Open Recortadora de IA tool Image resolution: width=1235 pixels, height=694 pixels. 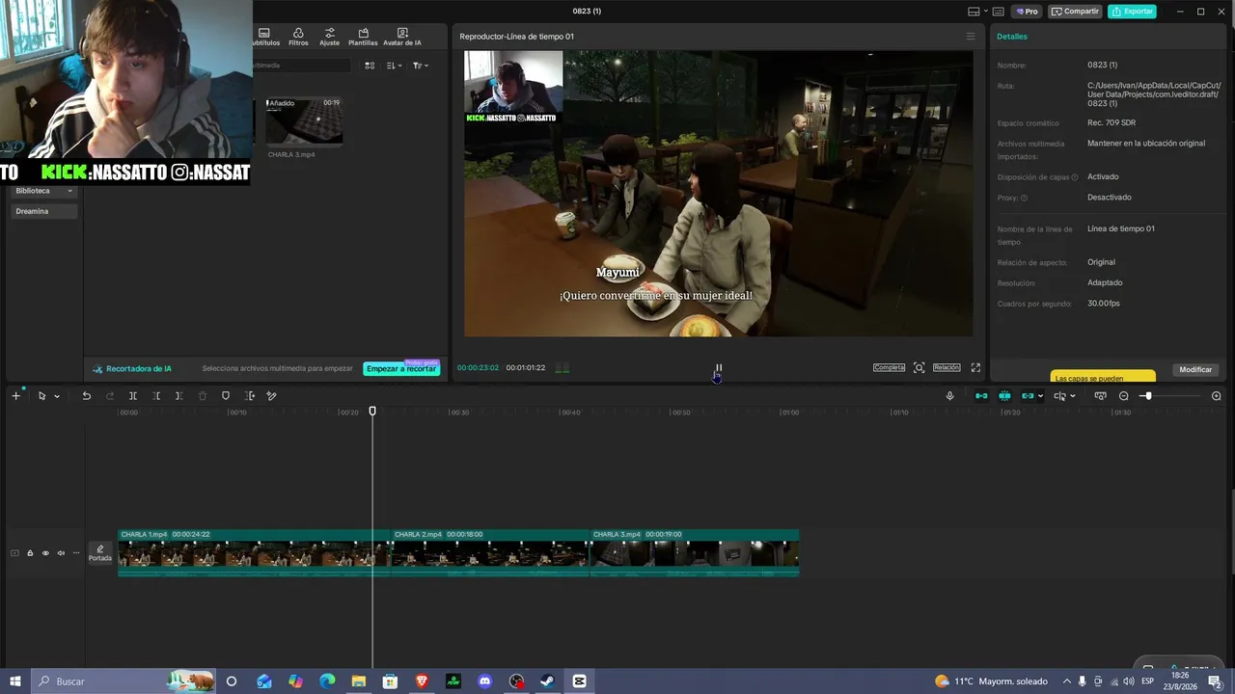point(132,368)
